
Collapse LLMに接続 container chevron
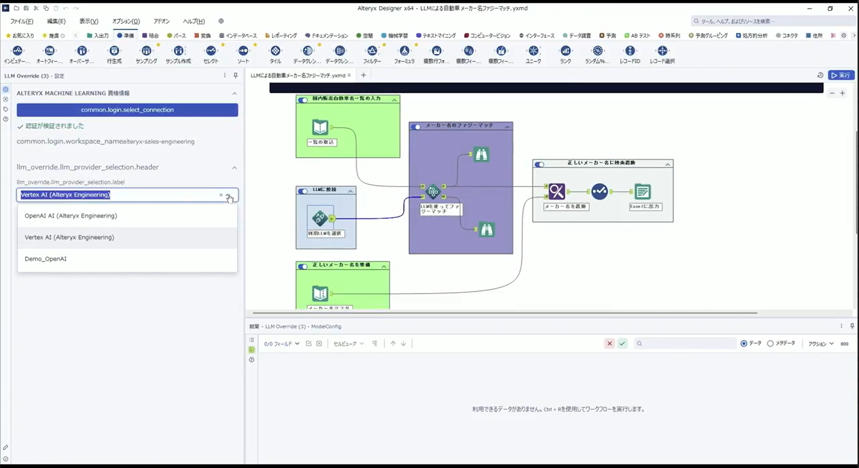point(350,191)
